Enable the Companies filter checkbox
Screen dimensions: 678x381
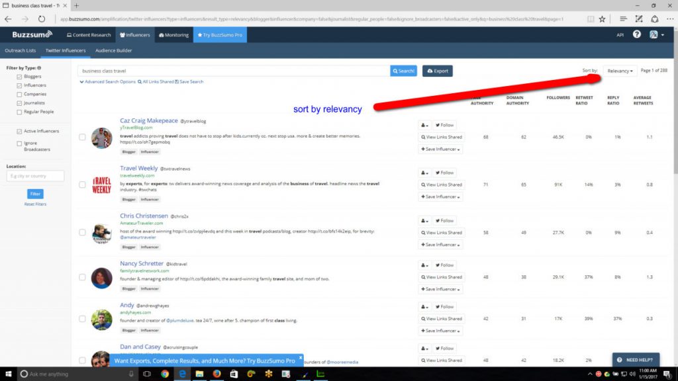(x=19, y=94)
